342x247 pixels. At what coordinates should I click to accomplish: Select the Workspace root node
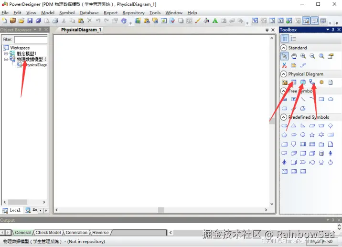point(20,48)
